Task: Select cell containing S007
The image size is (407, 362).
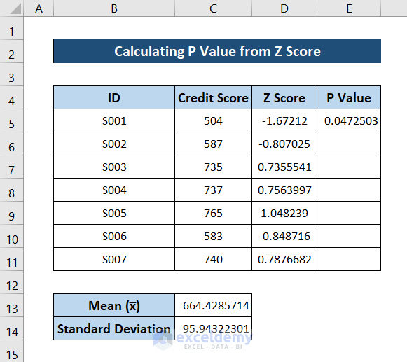Action: [114, 259]
